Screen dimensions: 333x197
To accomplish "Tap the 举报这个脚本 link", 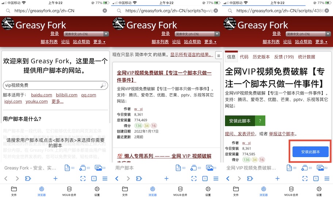I will 282,134.
